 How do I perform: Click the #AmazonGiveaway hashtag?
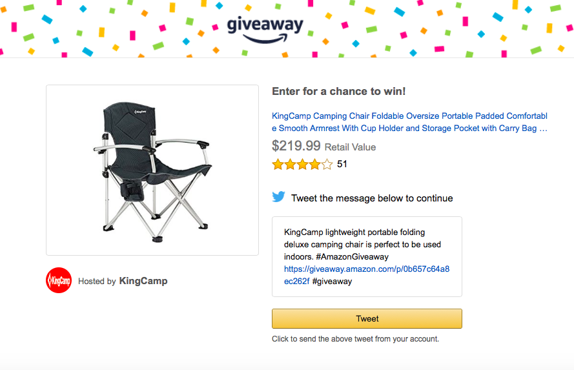click(352, 257)
